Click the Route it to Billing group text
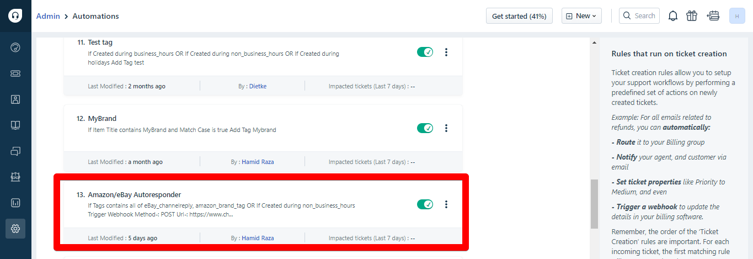753x259 pixels. coord(659,142)
